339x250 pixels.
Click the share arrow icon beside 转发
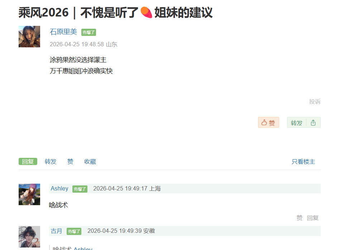313,123
